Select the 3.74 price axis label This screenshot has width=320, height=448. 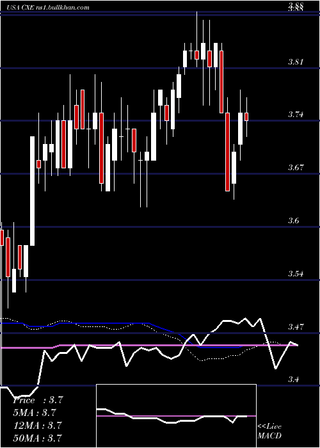(x=296, y=115)
